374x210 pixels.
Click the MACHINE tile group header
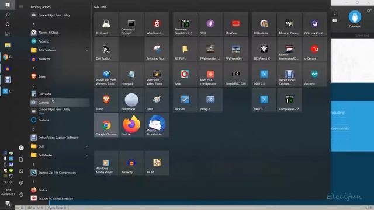point(101,7)
